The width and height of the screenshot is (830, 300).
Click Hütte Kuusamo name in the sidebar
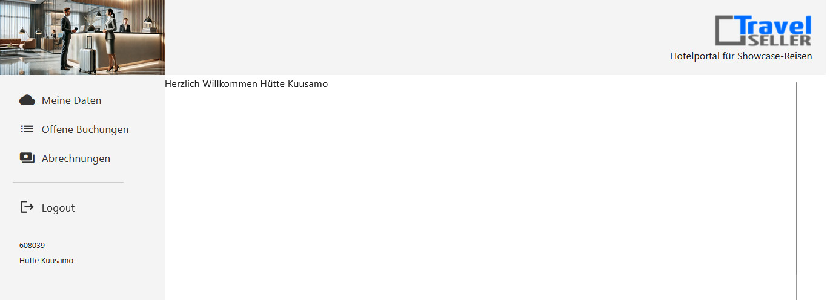click(x=46, y=261)
